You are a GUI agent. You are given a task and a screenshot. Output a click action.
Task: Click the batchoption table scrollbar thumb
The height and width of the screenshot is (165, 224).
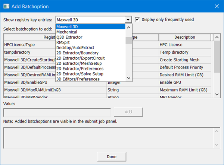pos(217,57)
